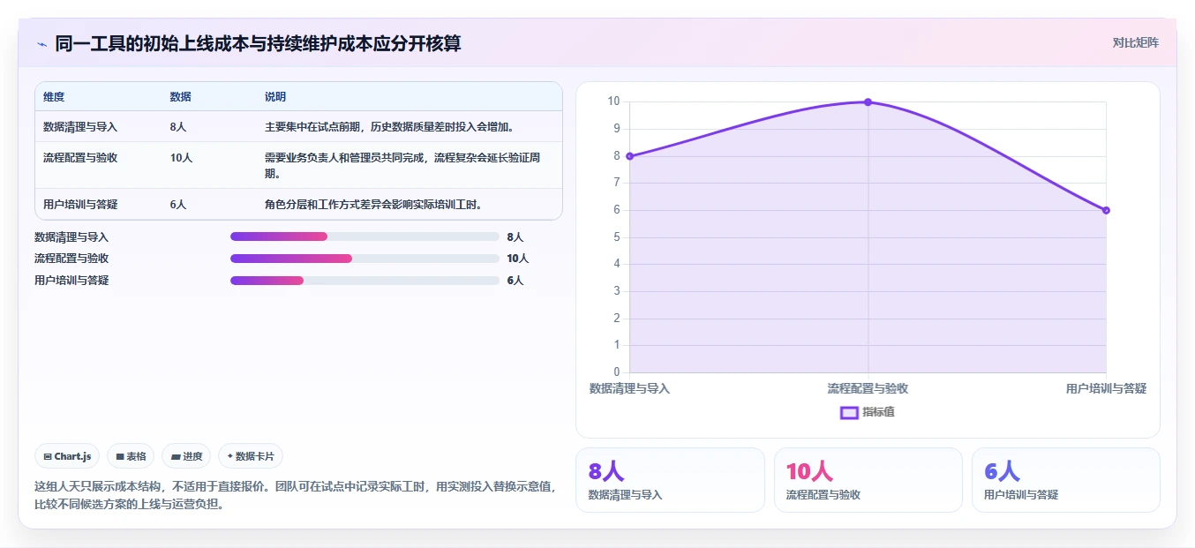Click the 进度 tag chip

186,456
